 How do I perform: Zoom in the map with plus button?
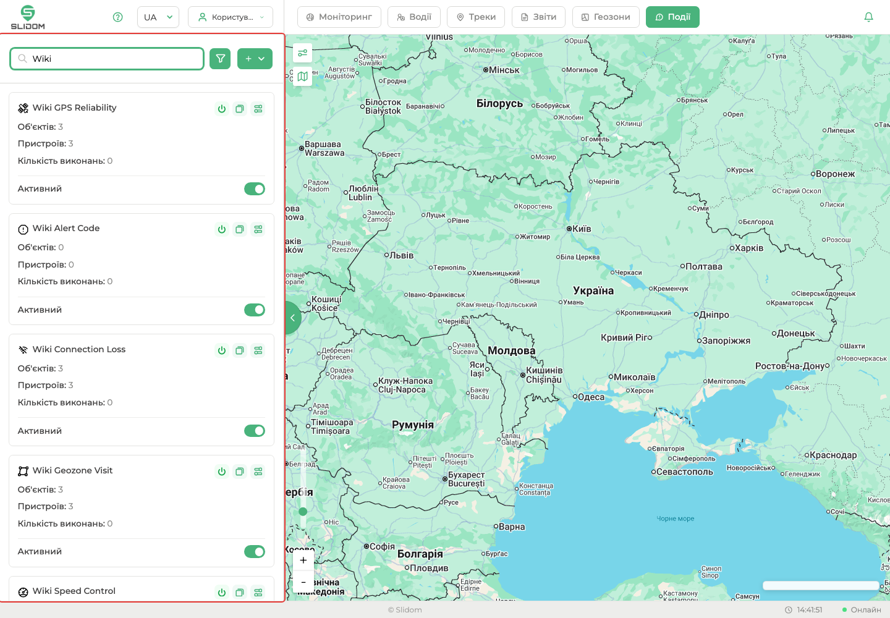[303, 560]
